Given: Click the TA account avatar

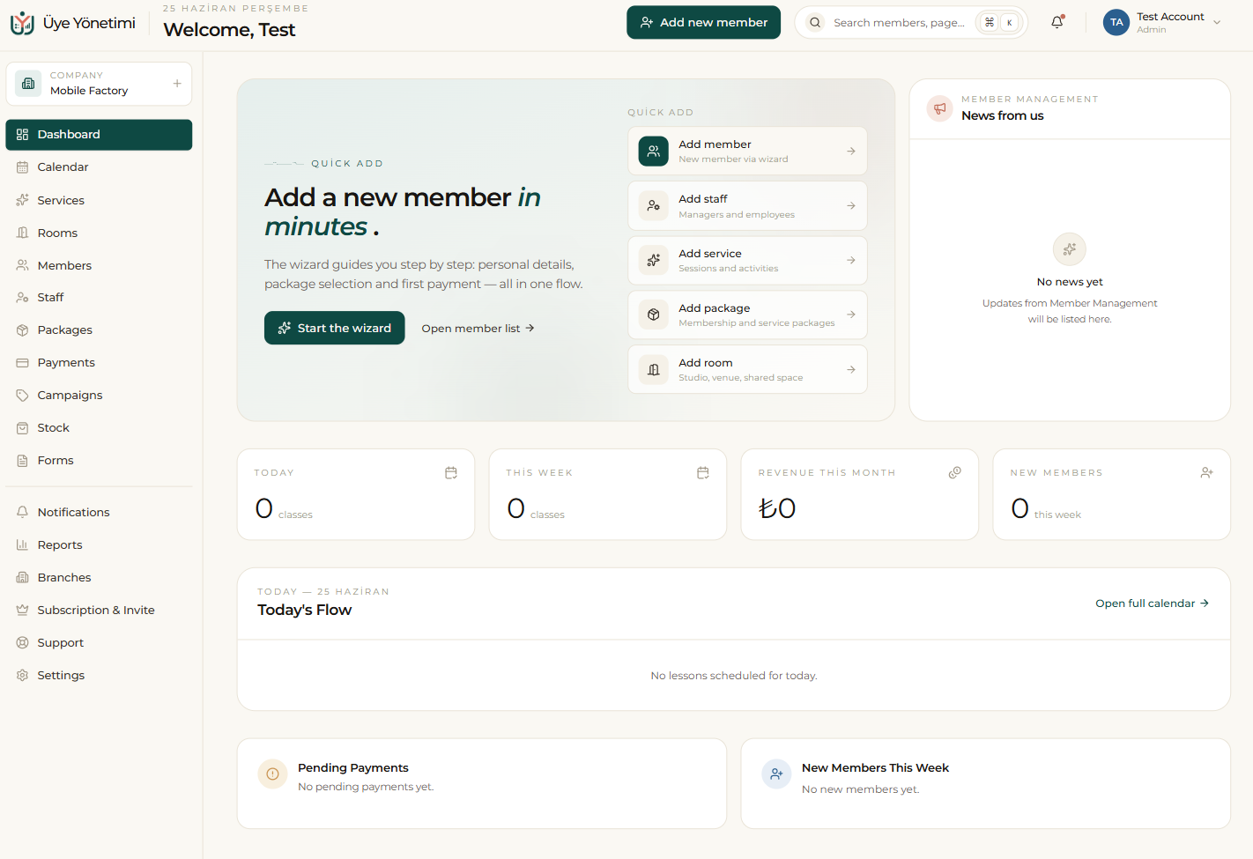Looking at the screenshot, I should [1116, 23].
